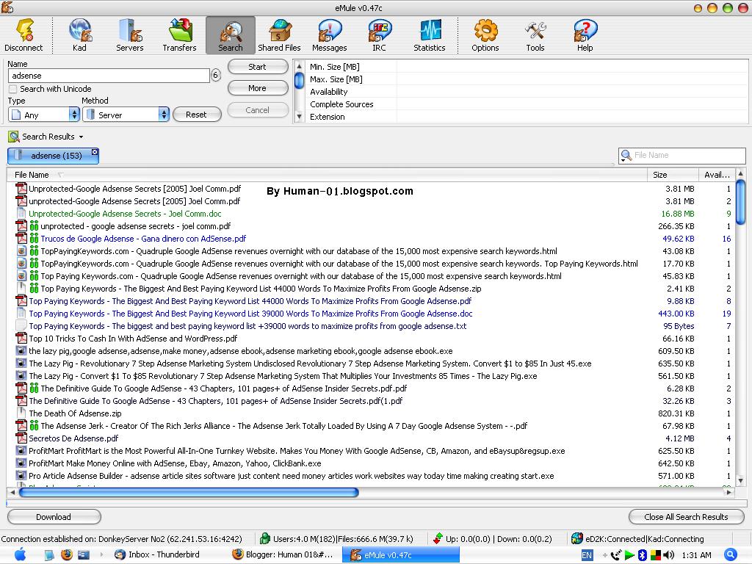
Task: Switch to the IRC chat panel
Action: [x=379, y=35]
